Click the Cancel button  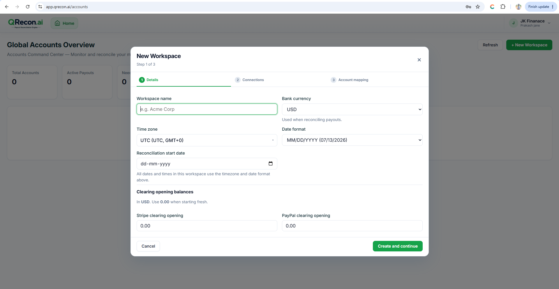pyautogui.click(x=148, y=246)
